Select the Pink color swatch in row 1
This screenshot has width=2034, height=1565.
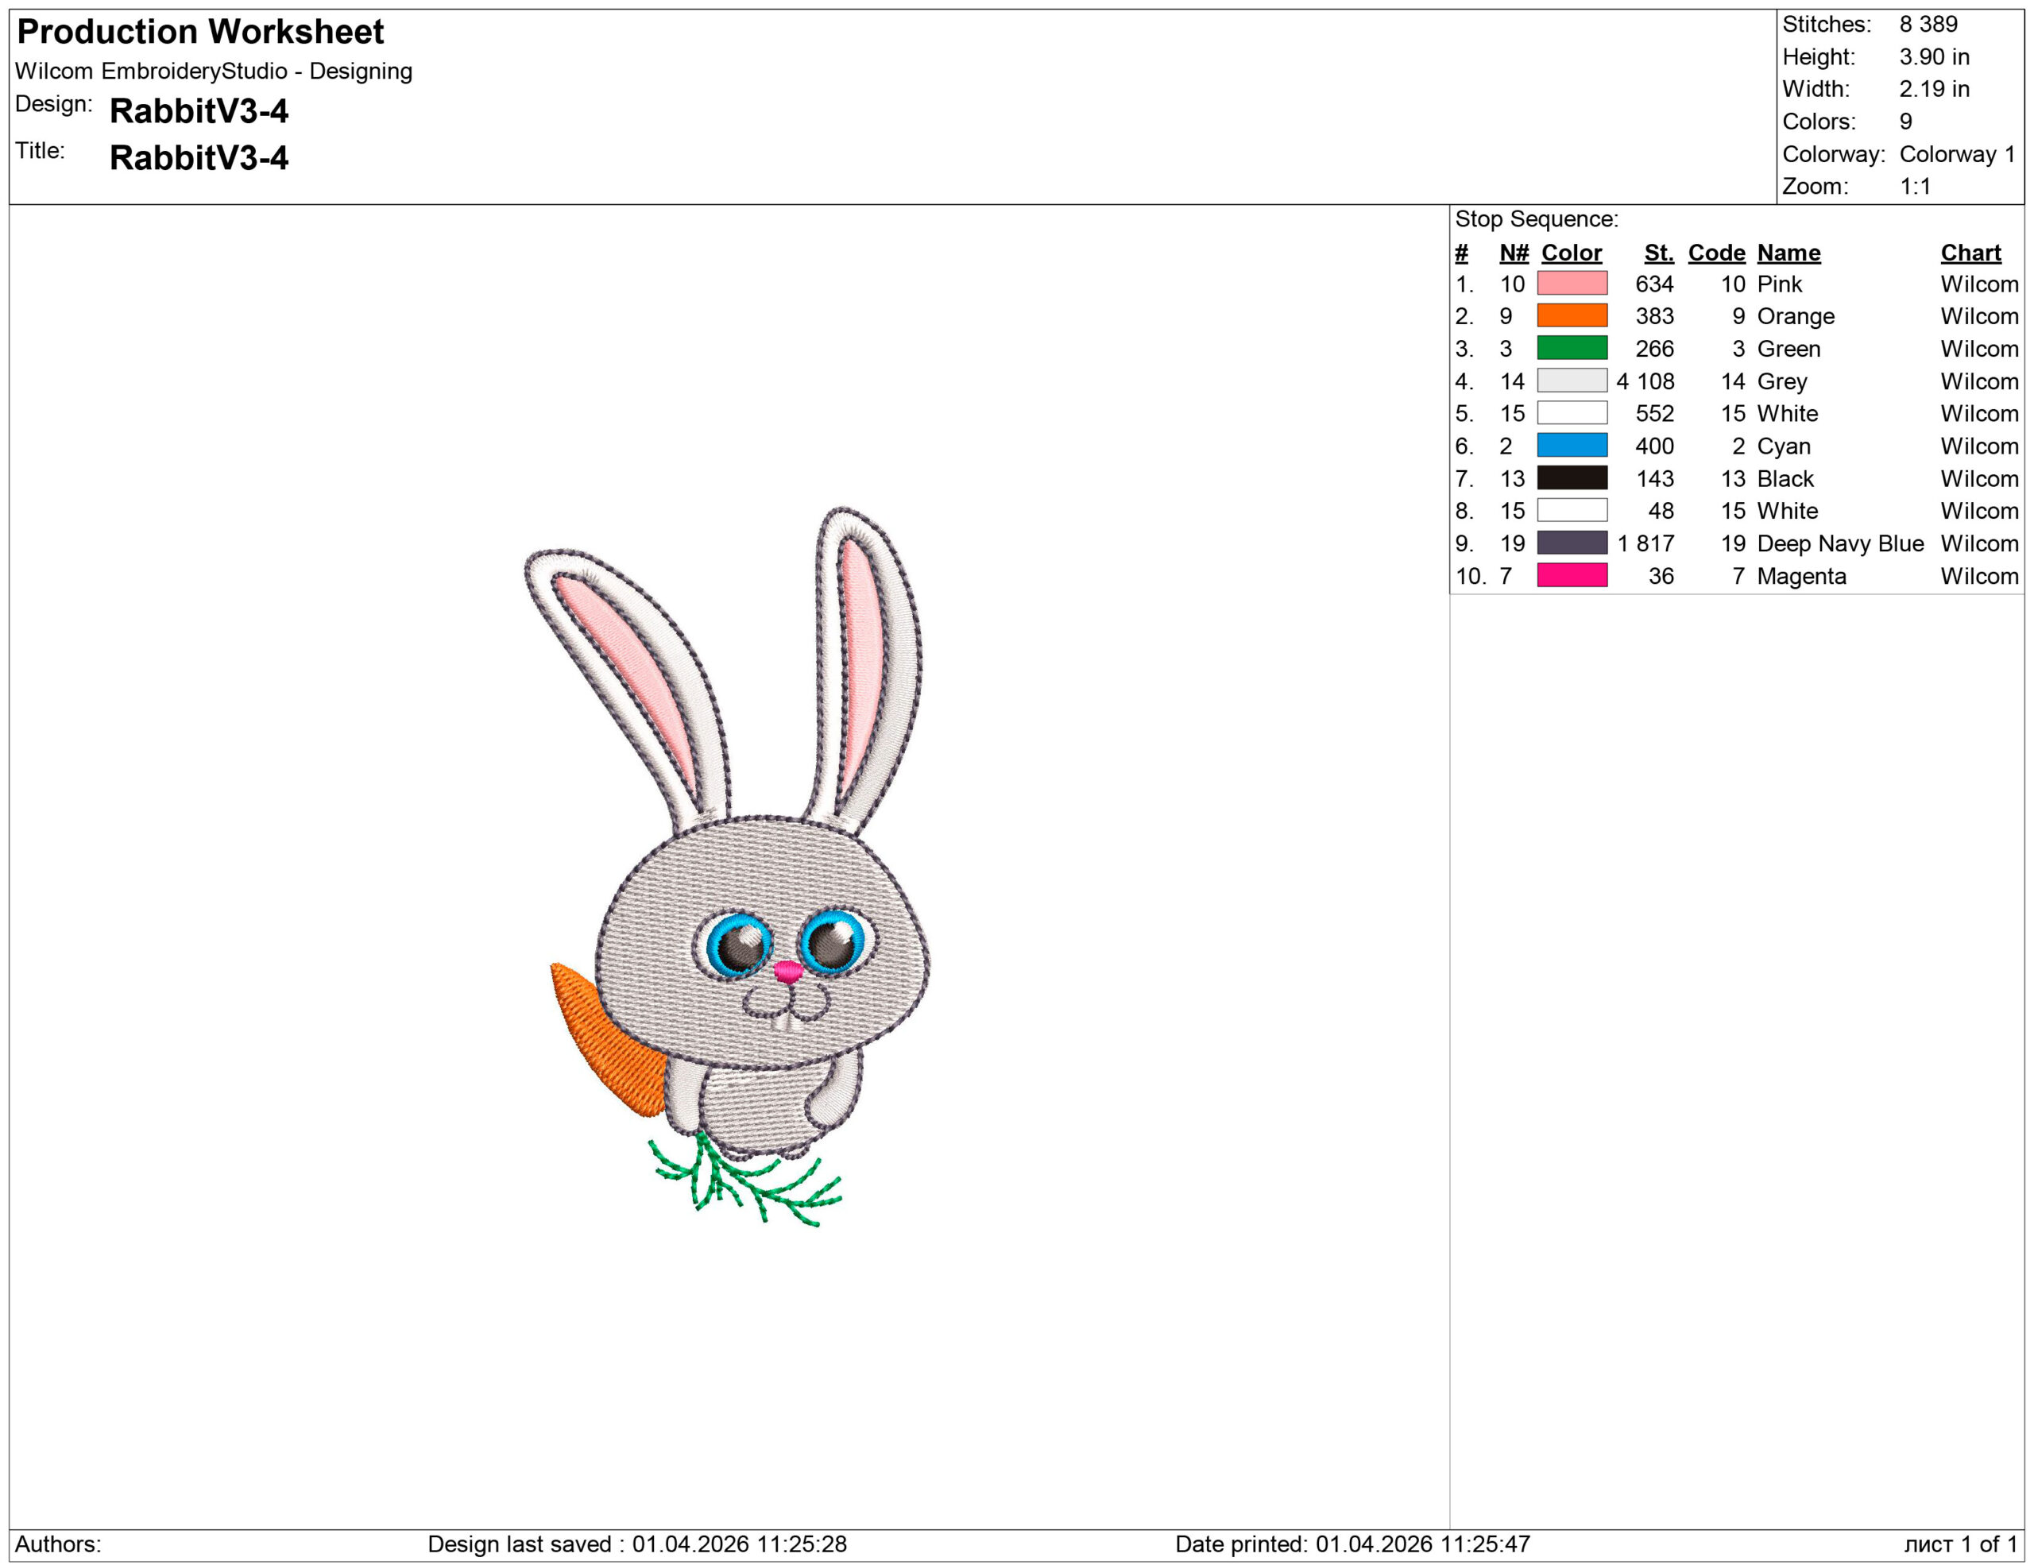(x=1573, y=285)
